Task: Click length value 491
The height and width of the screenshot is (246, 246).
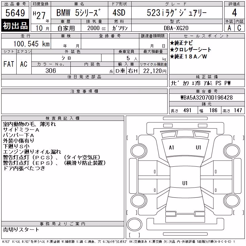Action: point(187,110)
